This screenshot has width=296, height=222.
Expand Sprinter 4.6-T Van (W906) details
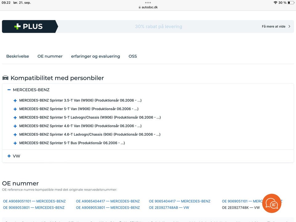[x=15, y=126]
